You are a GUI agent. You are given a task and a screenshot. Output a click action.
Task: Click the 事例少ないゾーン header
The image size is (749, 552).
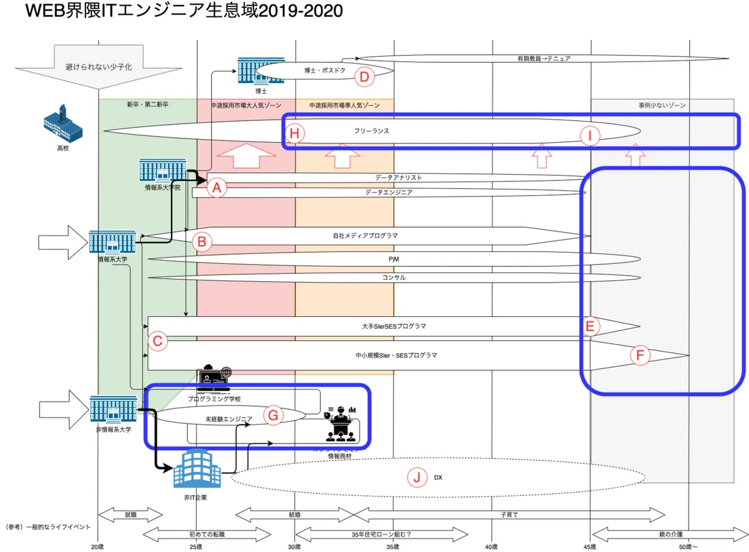(x=662, y=105)
